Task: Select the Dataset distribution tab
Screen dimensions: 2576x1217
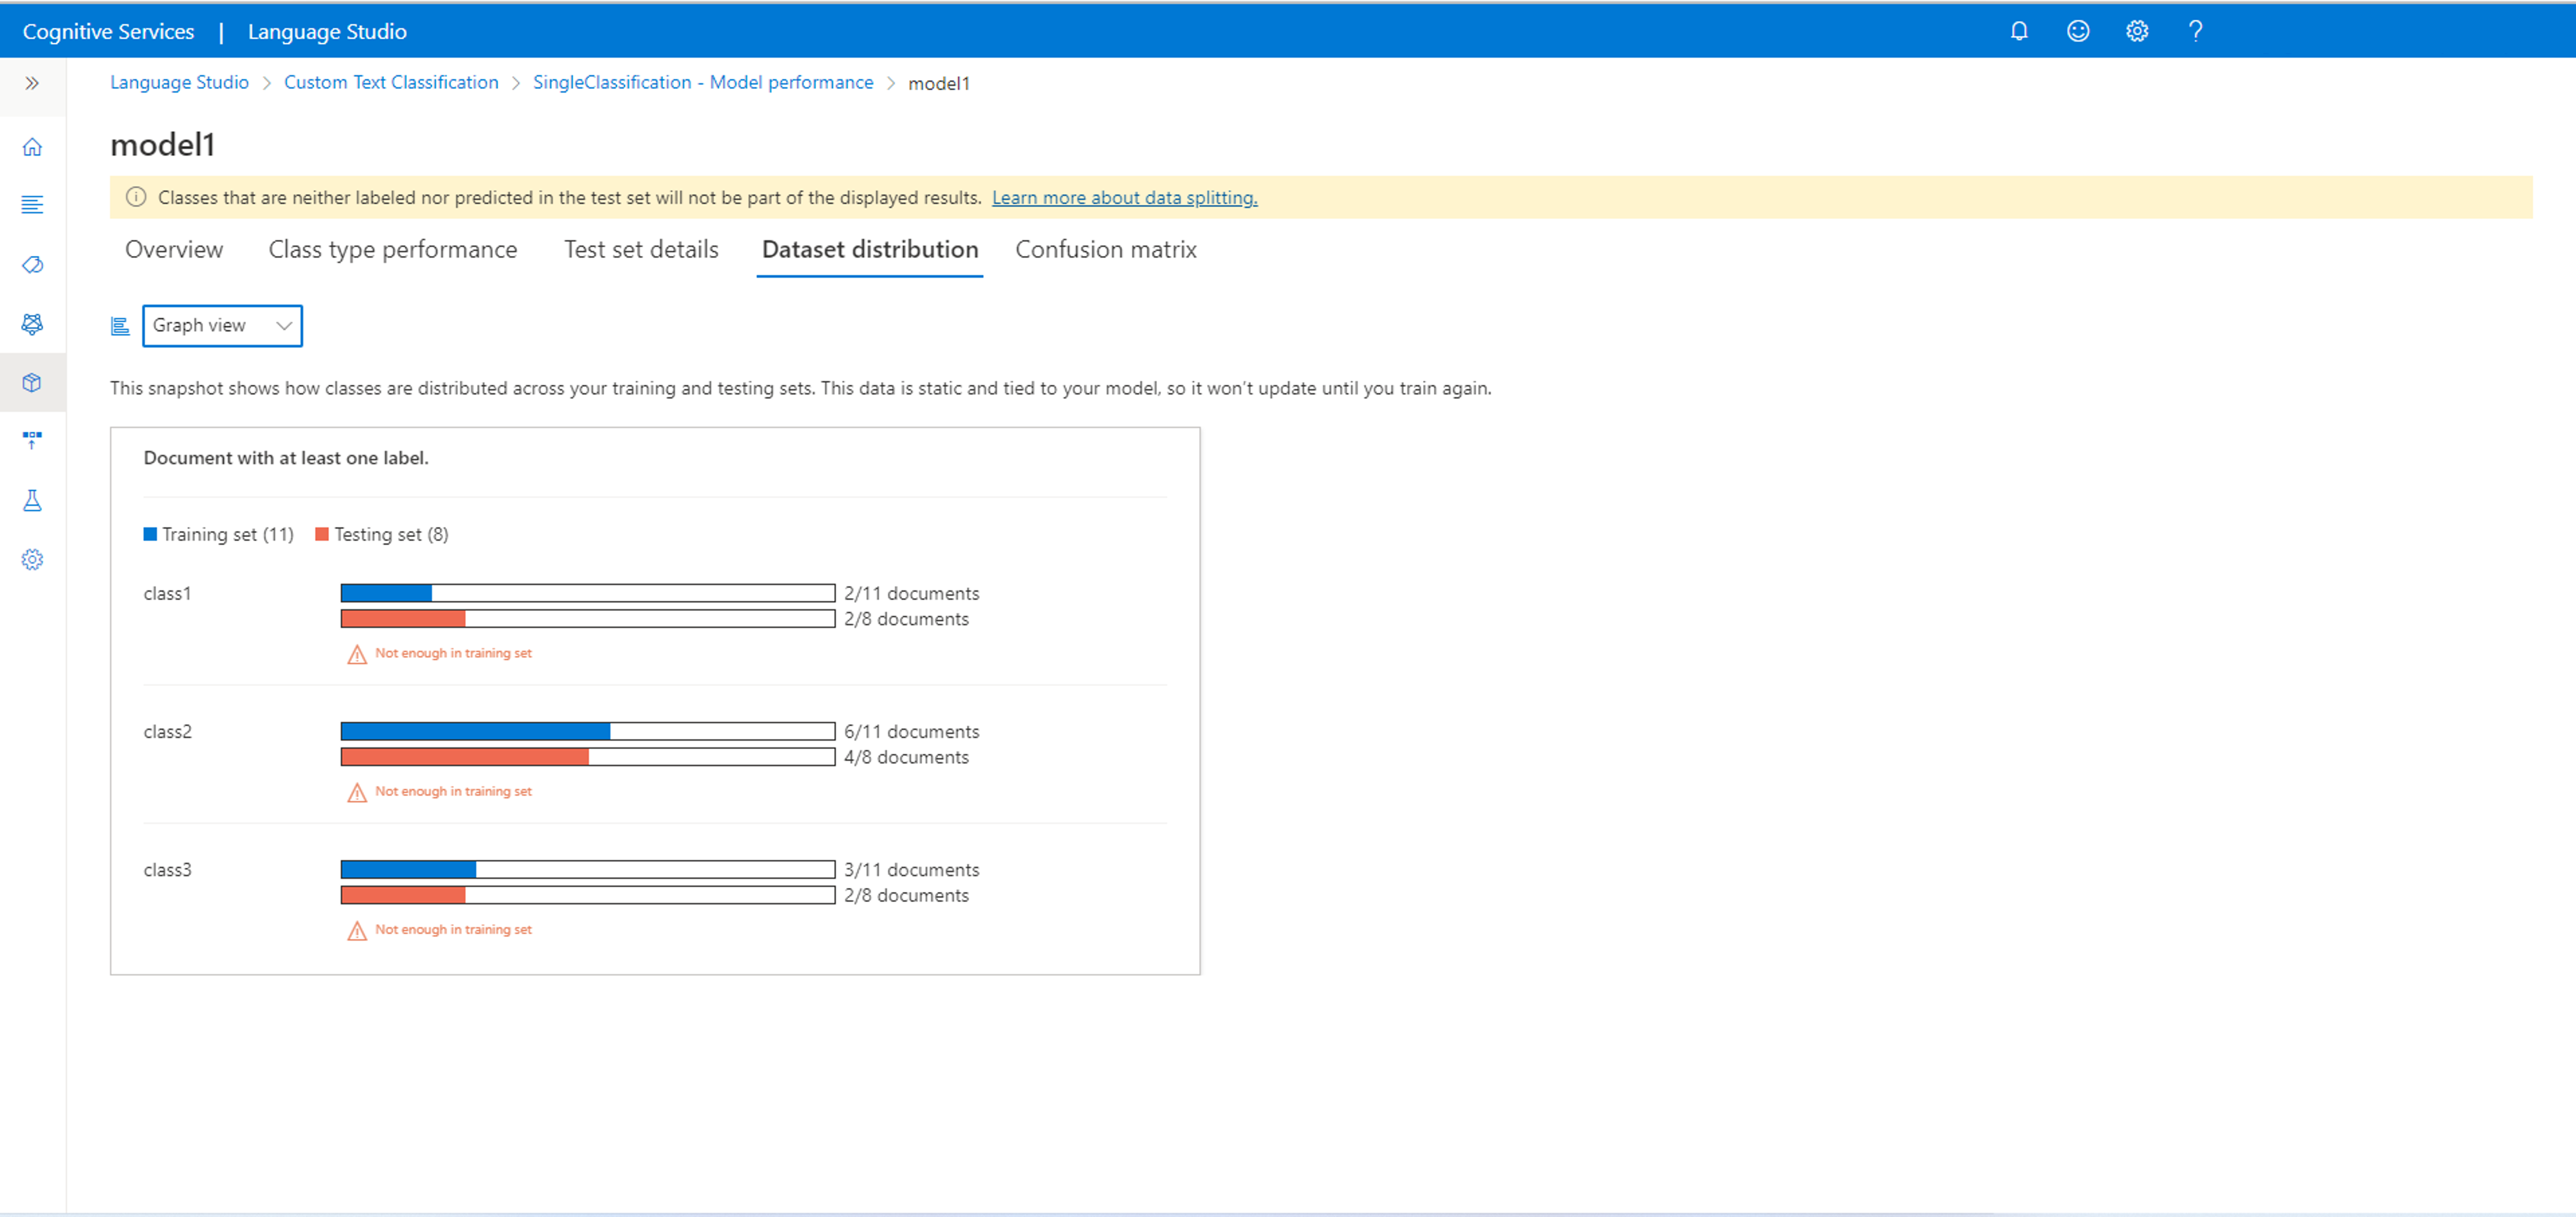Action: click(870, 249)
